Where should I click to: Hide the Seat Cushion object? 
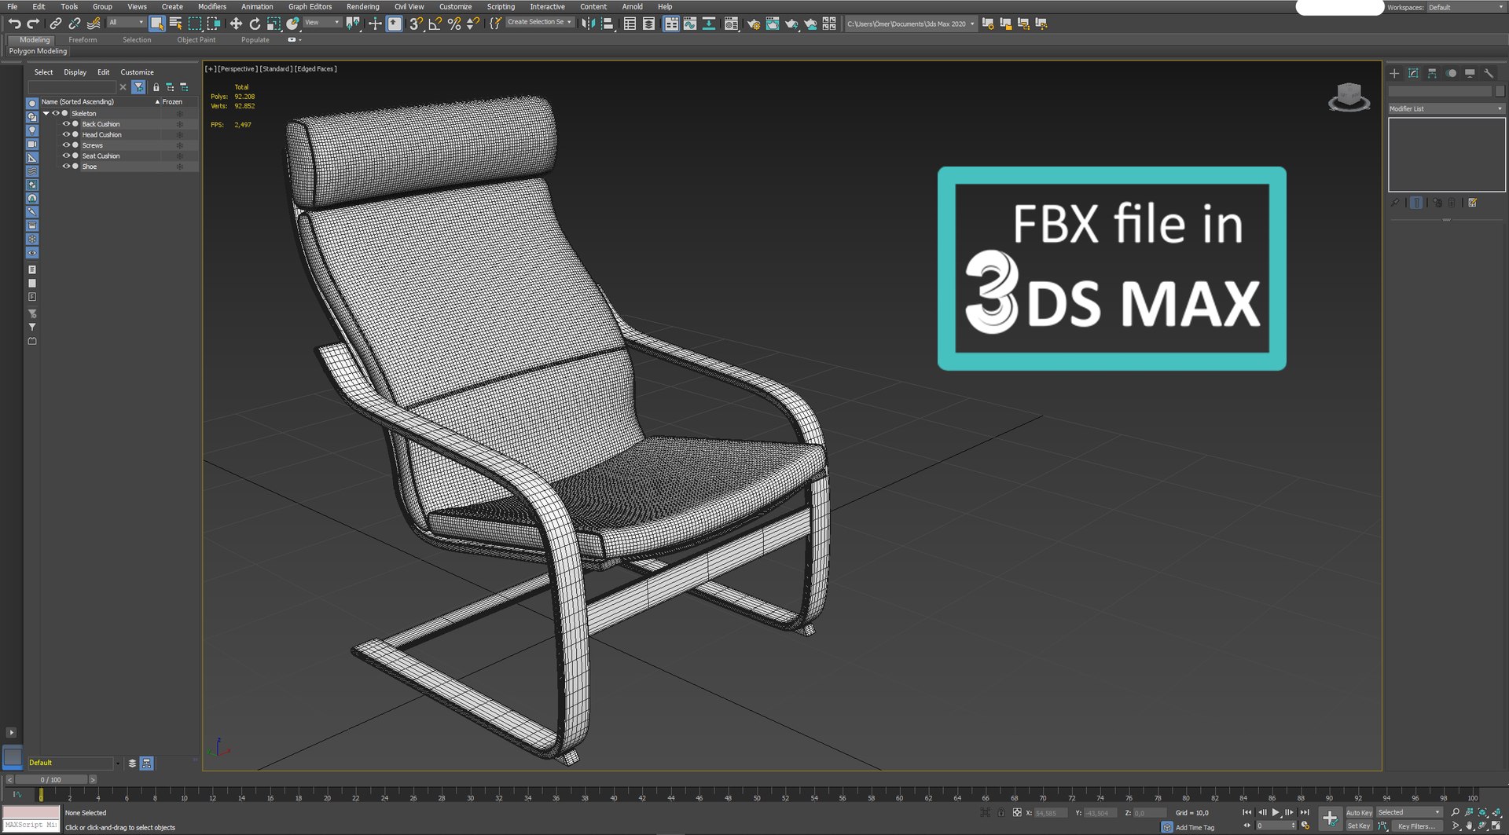click(x=66, y=156)
